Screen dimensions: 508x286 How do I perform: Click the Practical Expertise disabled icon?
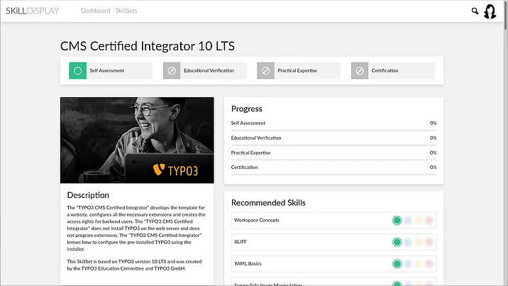click(x=265, y=71)
